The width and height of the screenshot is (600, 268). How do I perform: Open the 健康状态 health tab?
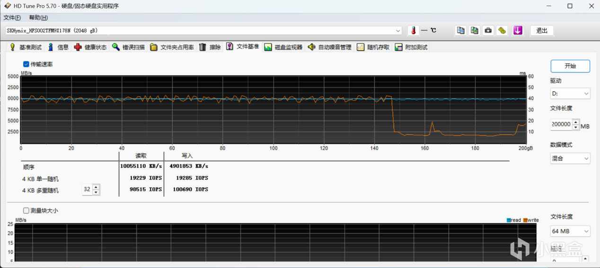[90, 47]
